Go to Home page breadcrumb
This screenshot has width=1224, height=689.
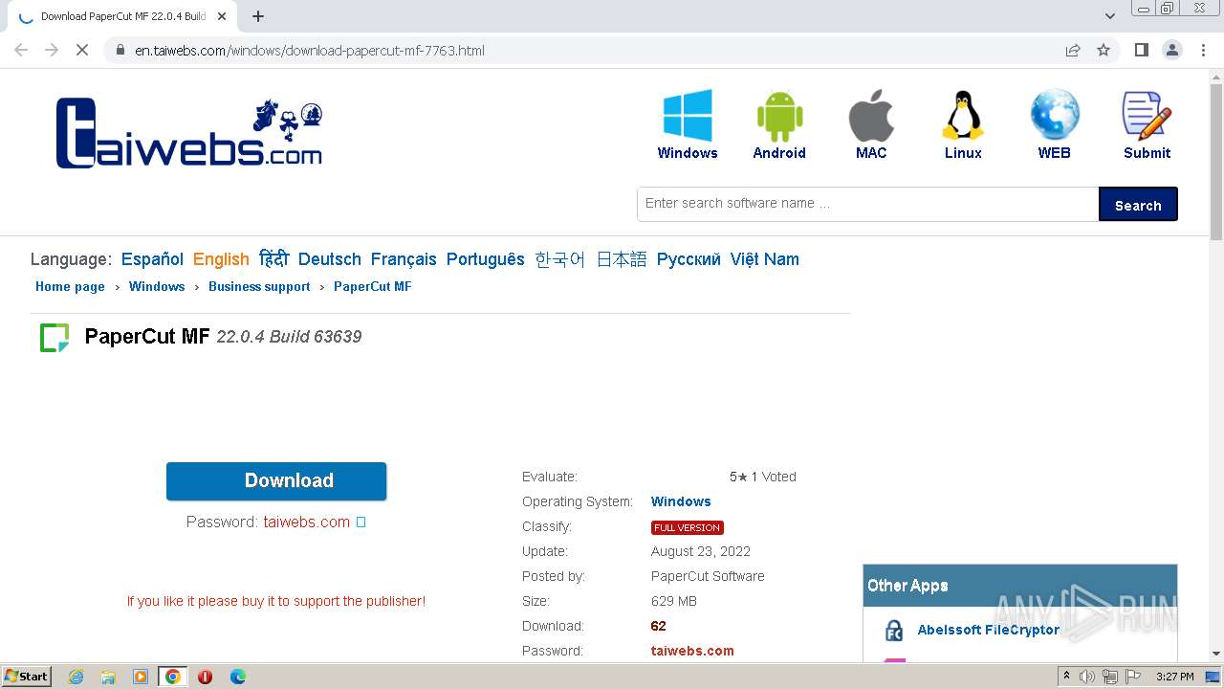(70, 286)
